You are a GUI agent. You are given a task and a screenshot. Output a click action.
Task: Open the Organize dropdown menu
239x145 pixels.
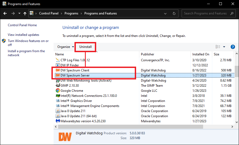pyautogui.click(x=66, y=47)
